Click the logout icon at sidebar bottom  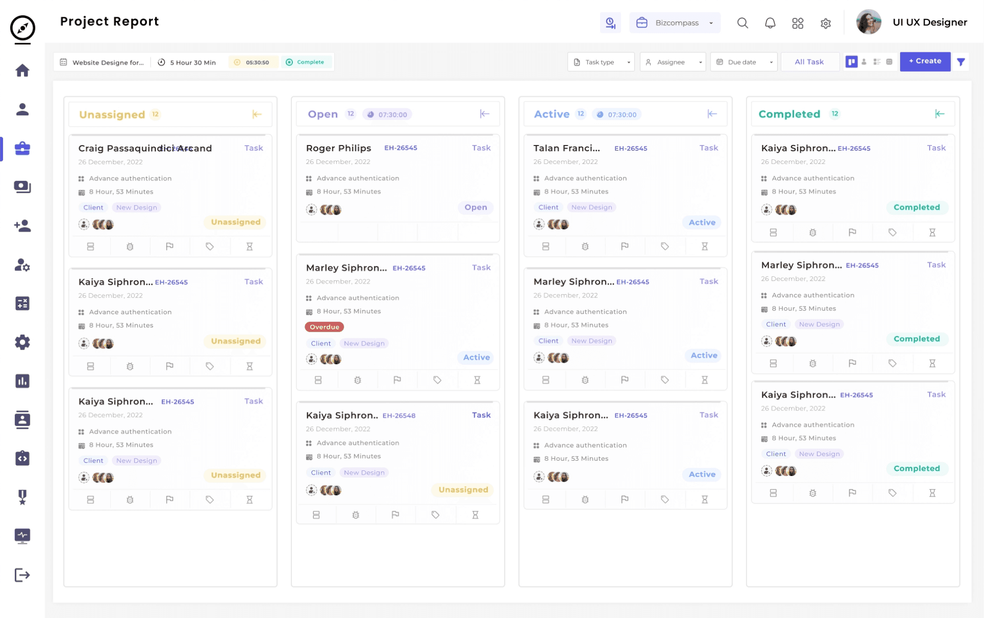[x=22, y=575]
